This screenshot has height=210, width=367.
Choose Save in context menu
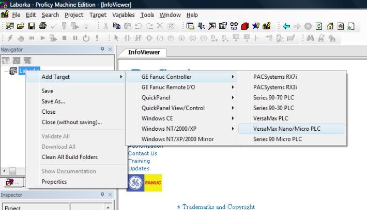[75, 91]
